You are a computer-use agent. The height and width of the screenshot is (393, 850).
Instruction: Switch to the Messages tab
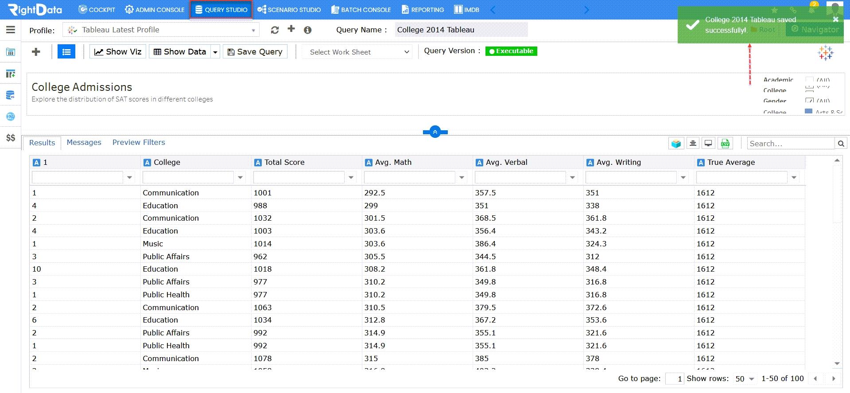pos(84,142)
